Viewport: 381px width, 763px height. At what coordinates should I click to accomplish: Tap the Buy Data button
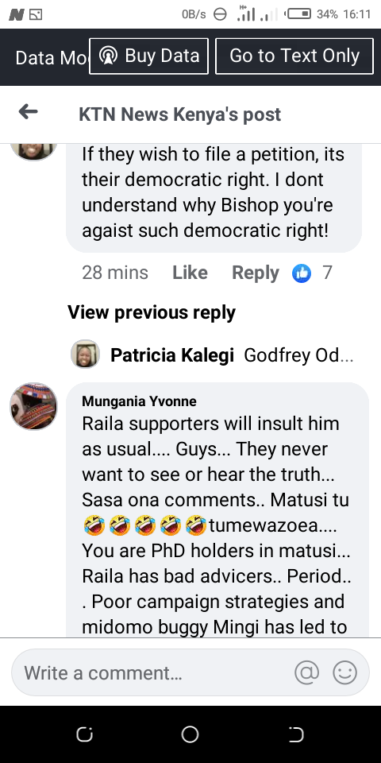[x=148, y=56]
